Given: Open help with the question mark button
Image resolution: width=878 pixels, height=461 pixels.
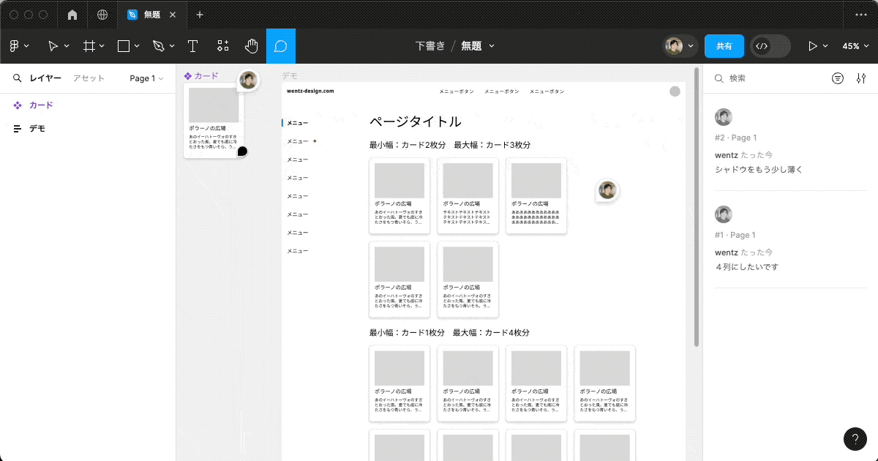Looking at the screenshot, I should [x=855, y=439].
